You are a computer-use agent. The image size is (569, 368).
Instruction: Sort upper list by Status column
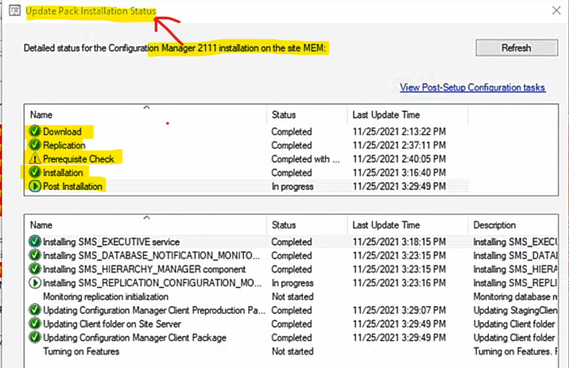(x=307, y=115)
